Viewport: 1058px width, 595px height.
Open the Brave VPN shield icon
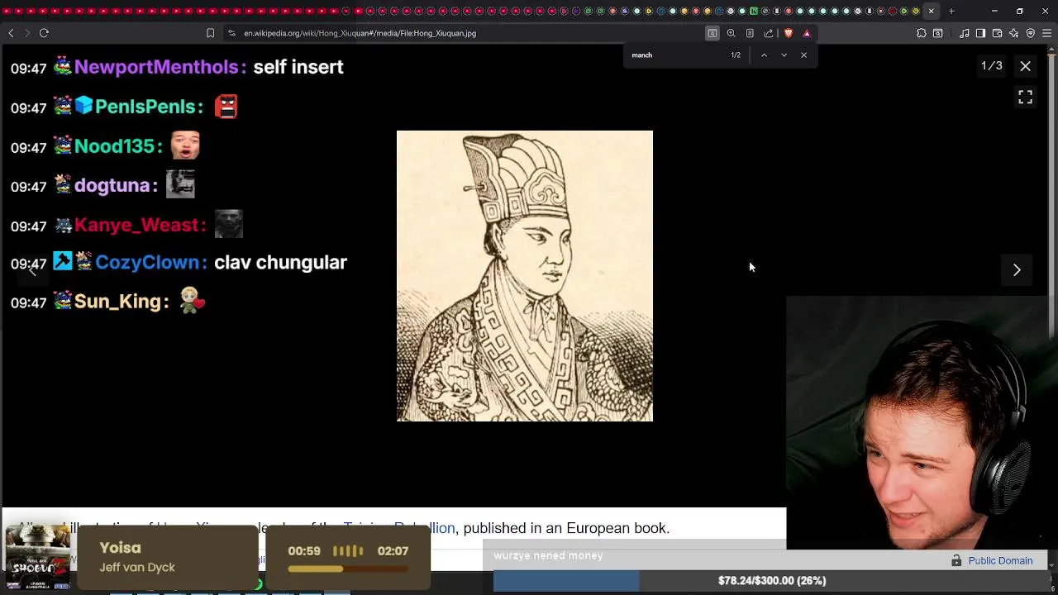[x=1030, y=33]
